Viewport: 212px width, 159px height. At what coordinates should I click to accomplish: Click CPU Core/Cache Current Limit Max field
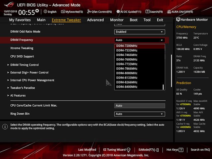click(139, 106)
